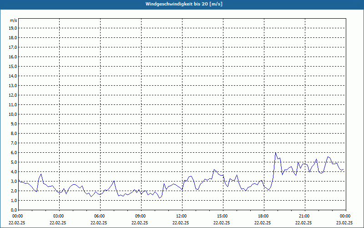Click the '03:00' time label
The image size is (364, 228).
[x=60, y=216]
